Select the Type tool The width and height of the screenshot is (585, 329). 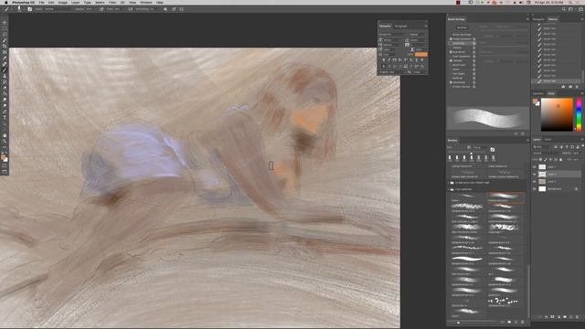[5, 118]
